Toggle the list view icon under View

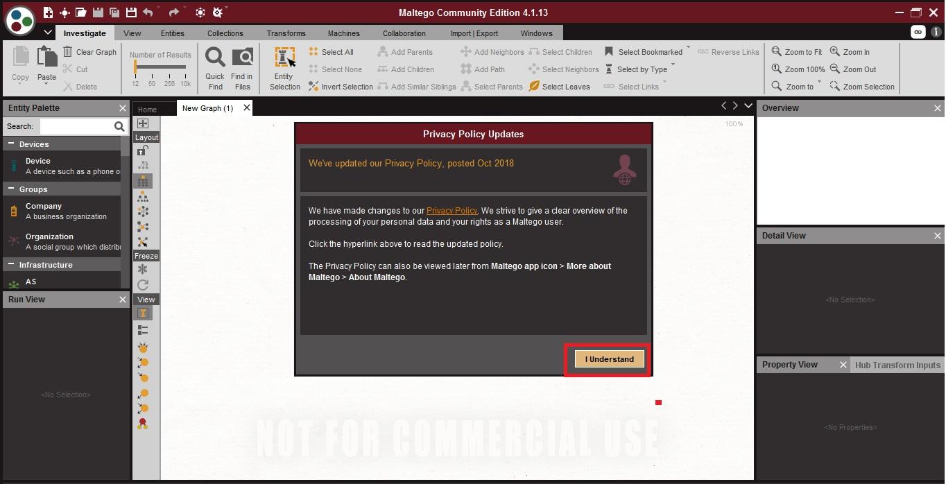coord(143,329)
